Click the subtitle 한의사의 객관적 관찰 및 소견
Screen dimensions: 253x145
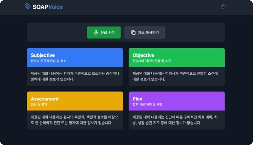pos(151,61)
